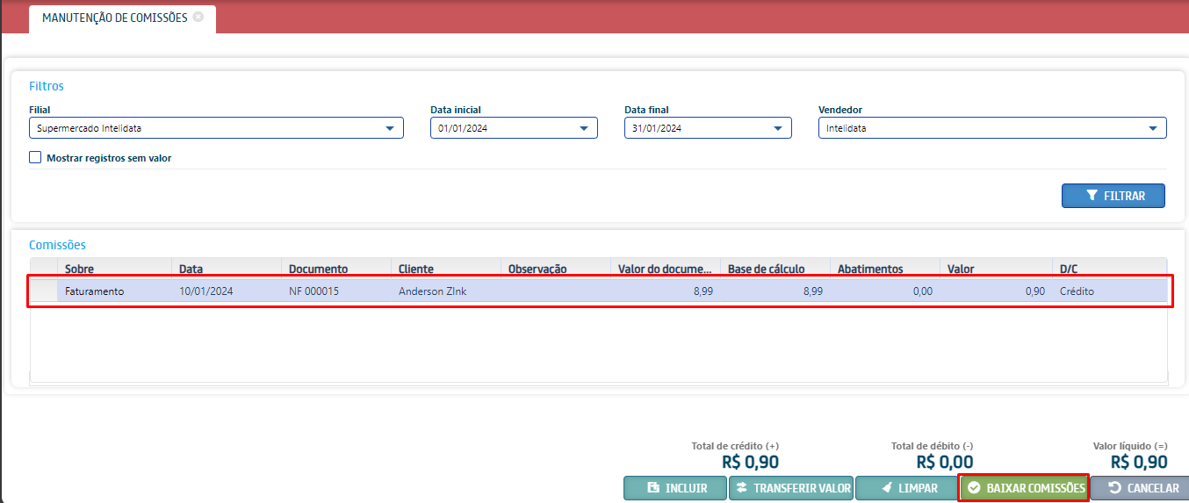This screenshot has height=503, width=1189.
Task: Click the Valor column header
Action: (994, 269)
